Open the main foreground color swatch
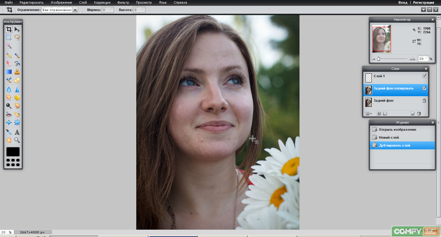Viewport: 441px width, 237px height. click(13, 152)
